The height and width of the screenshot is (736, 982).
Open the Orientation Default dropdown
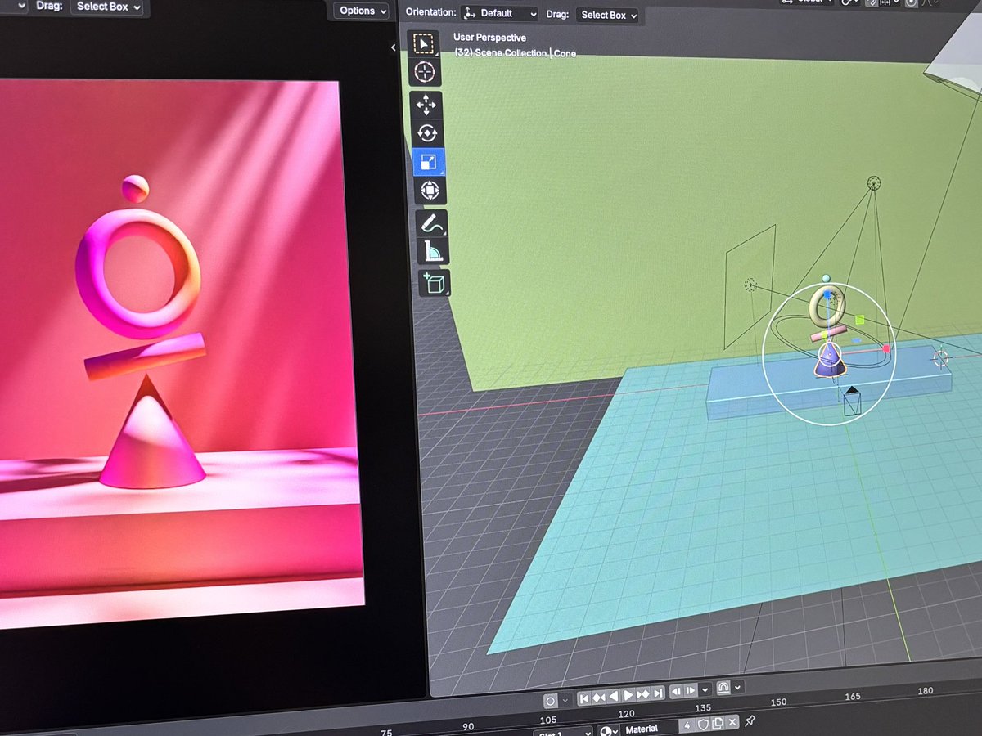click(499, 14)
